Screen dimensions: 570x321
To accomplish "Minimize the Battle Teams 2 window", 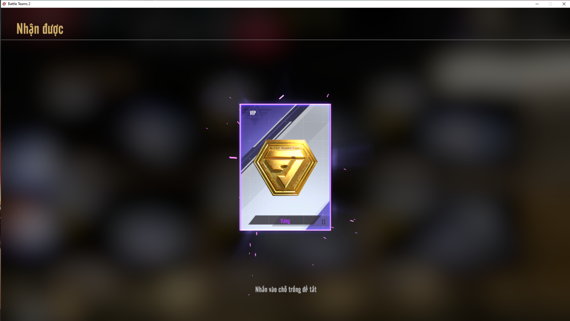I will point(537,4).
